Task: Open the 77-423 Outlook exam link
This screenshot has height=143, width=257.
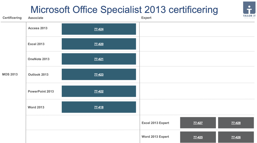Action: tap(99, 75)
